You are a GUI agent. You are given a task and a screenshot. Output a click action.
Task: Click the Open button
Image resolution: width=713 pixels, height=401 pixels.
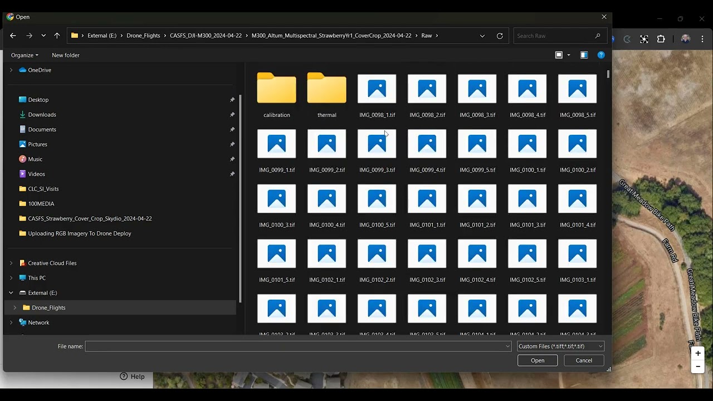[538, 360]
